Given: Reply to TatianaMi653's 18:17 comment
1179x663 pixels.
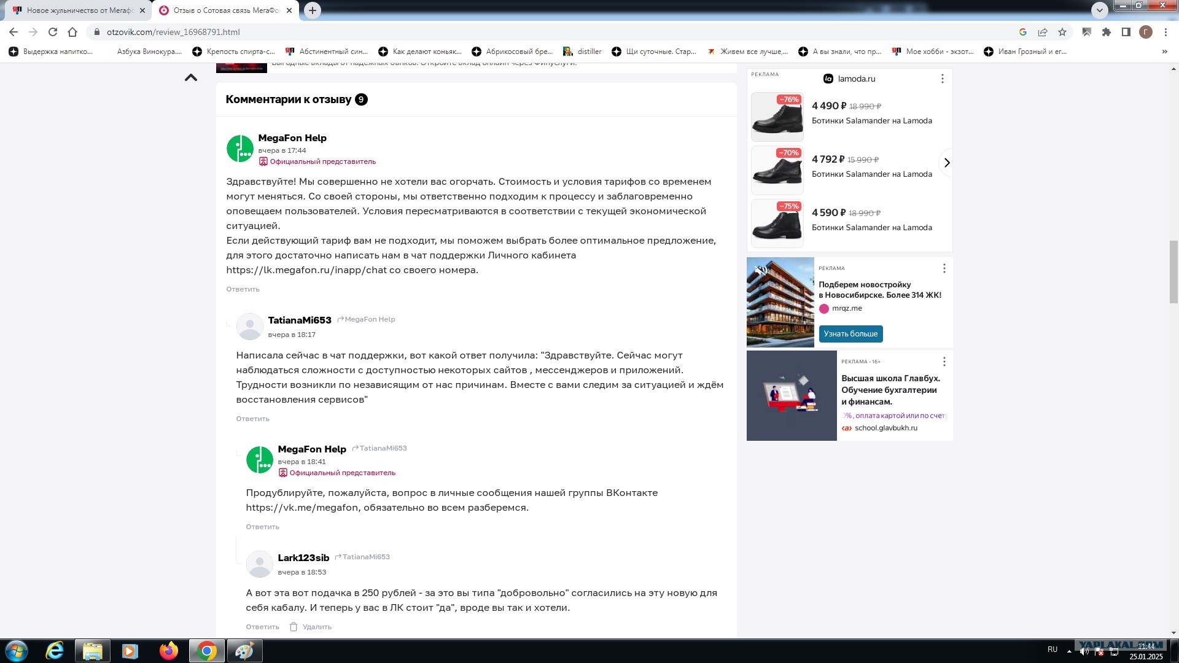Looking at the screenshot, I should 252,419.
